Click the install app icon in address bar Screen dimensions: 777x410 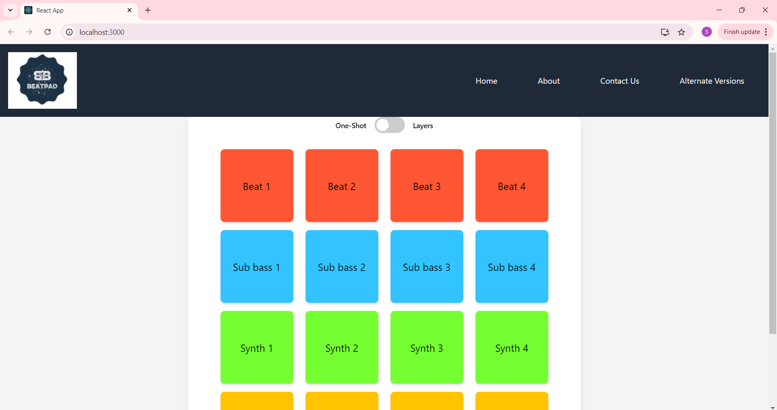pyautogui.click(x=665, y=32)
